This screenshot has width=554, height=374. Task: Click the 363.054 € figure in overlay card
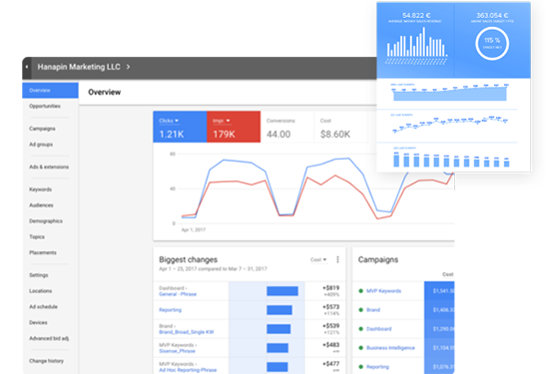[x=492, y=16]
